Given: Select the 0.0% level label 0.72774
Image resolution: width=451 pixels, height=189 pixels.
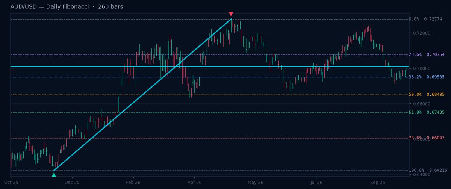Looking at the screenshot, I should 425,19.
